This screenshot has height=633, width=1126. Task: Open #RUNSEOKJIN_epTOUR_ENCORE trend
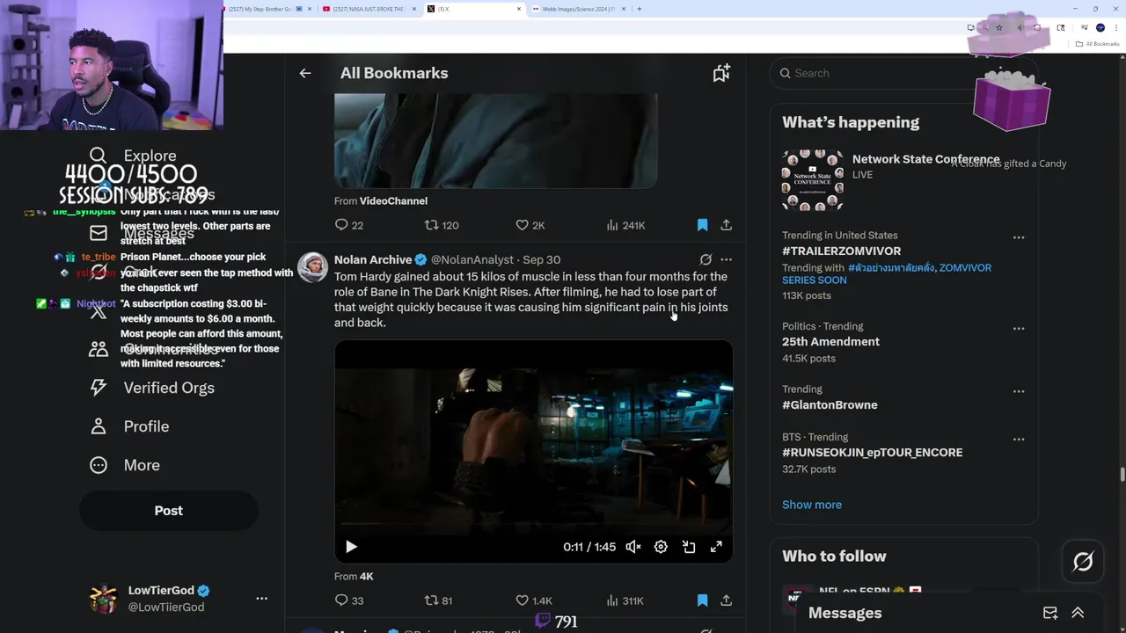click(872, 452)
